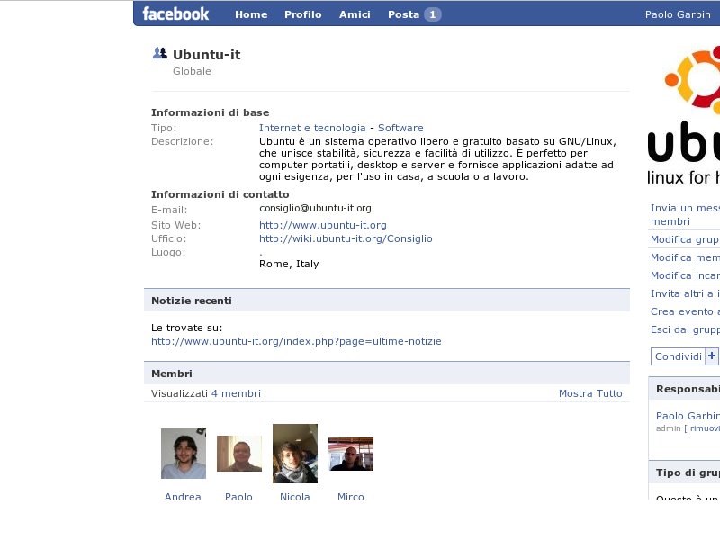Click the Andrea member name

click(x=183, y=496)
